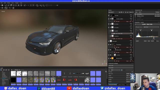Image resolution: width=160 pixels, height=90 pixels.
Task: Select the Wheels_PART1 texture set radio
Action: pos(135,16)
